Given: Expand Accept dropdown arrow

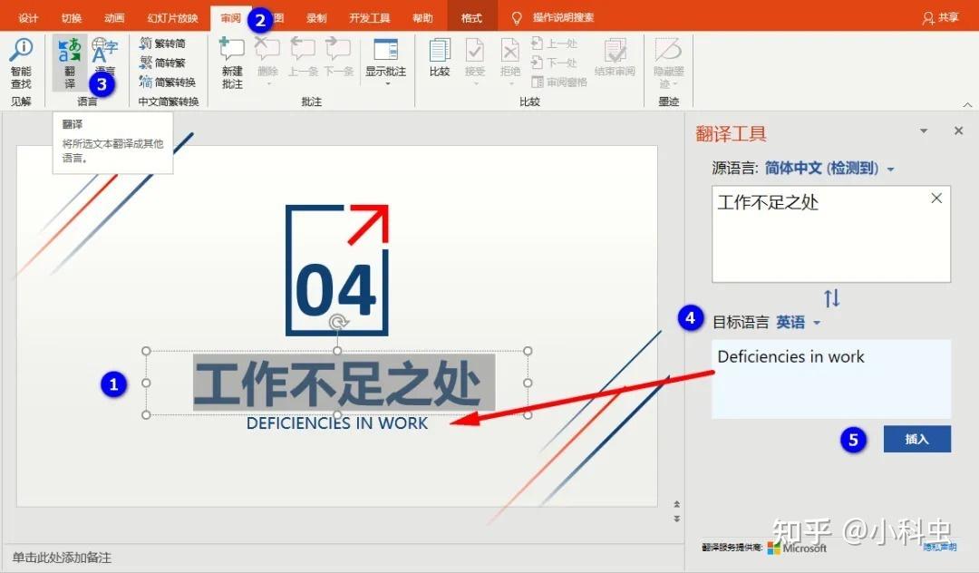Looking at the screenshot, I should [x=475, y=83].
